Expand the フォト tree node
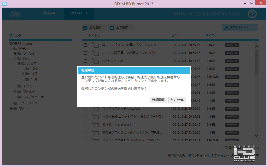 tap(11, 108)
